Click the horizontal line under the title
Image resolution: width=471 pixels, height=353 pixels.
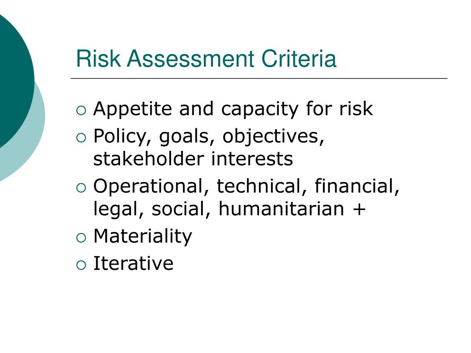coord(259,78)
